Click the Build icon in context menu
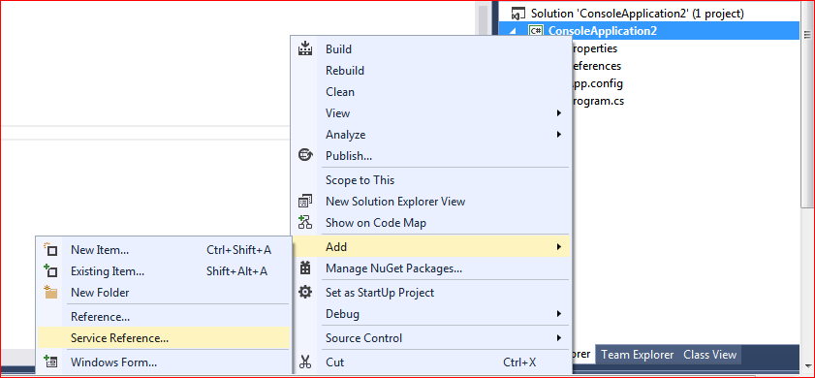This screenshot has width=815, height=378. (x=305, y=48)
